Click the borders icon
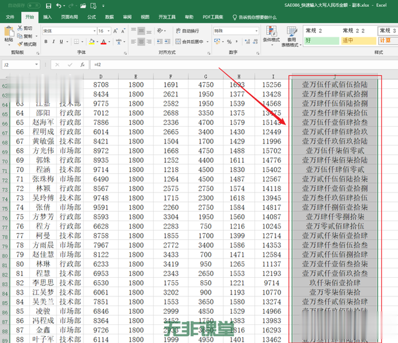398x343 pixels. [x=76, y=42]
